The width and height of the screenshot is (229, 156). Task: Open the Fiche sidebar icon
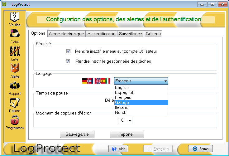point(14,33)
